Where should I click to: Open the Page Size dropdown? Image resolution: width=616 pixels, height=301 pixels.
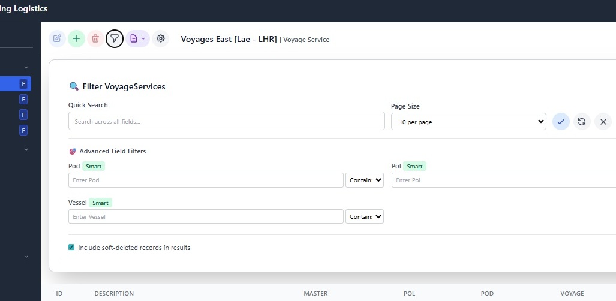468,122
